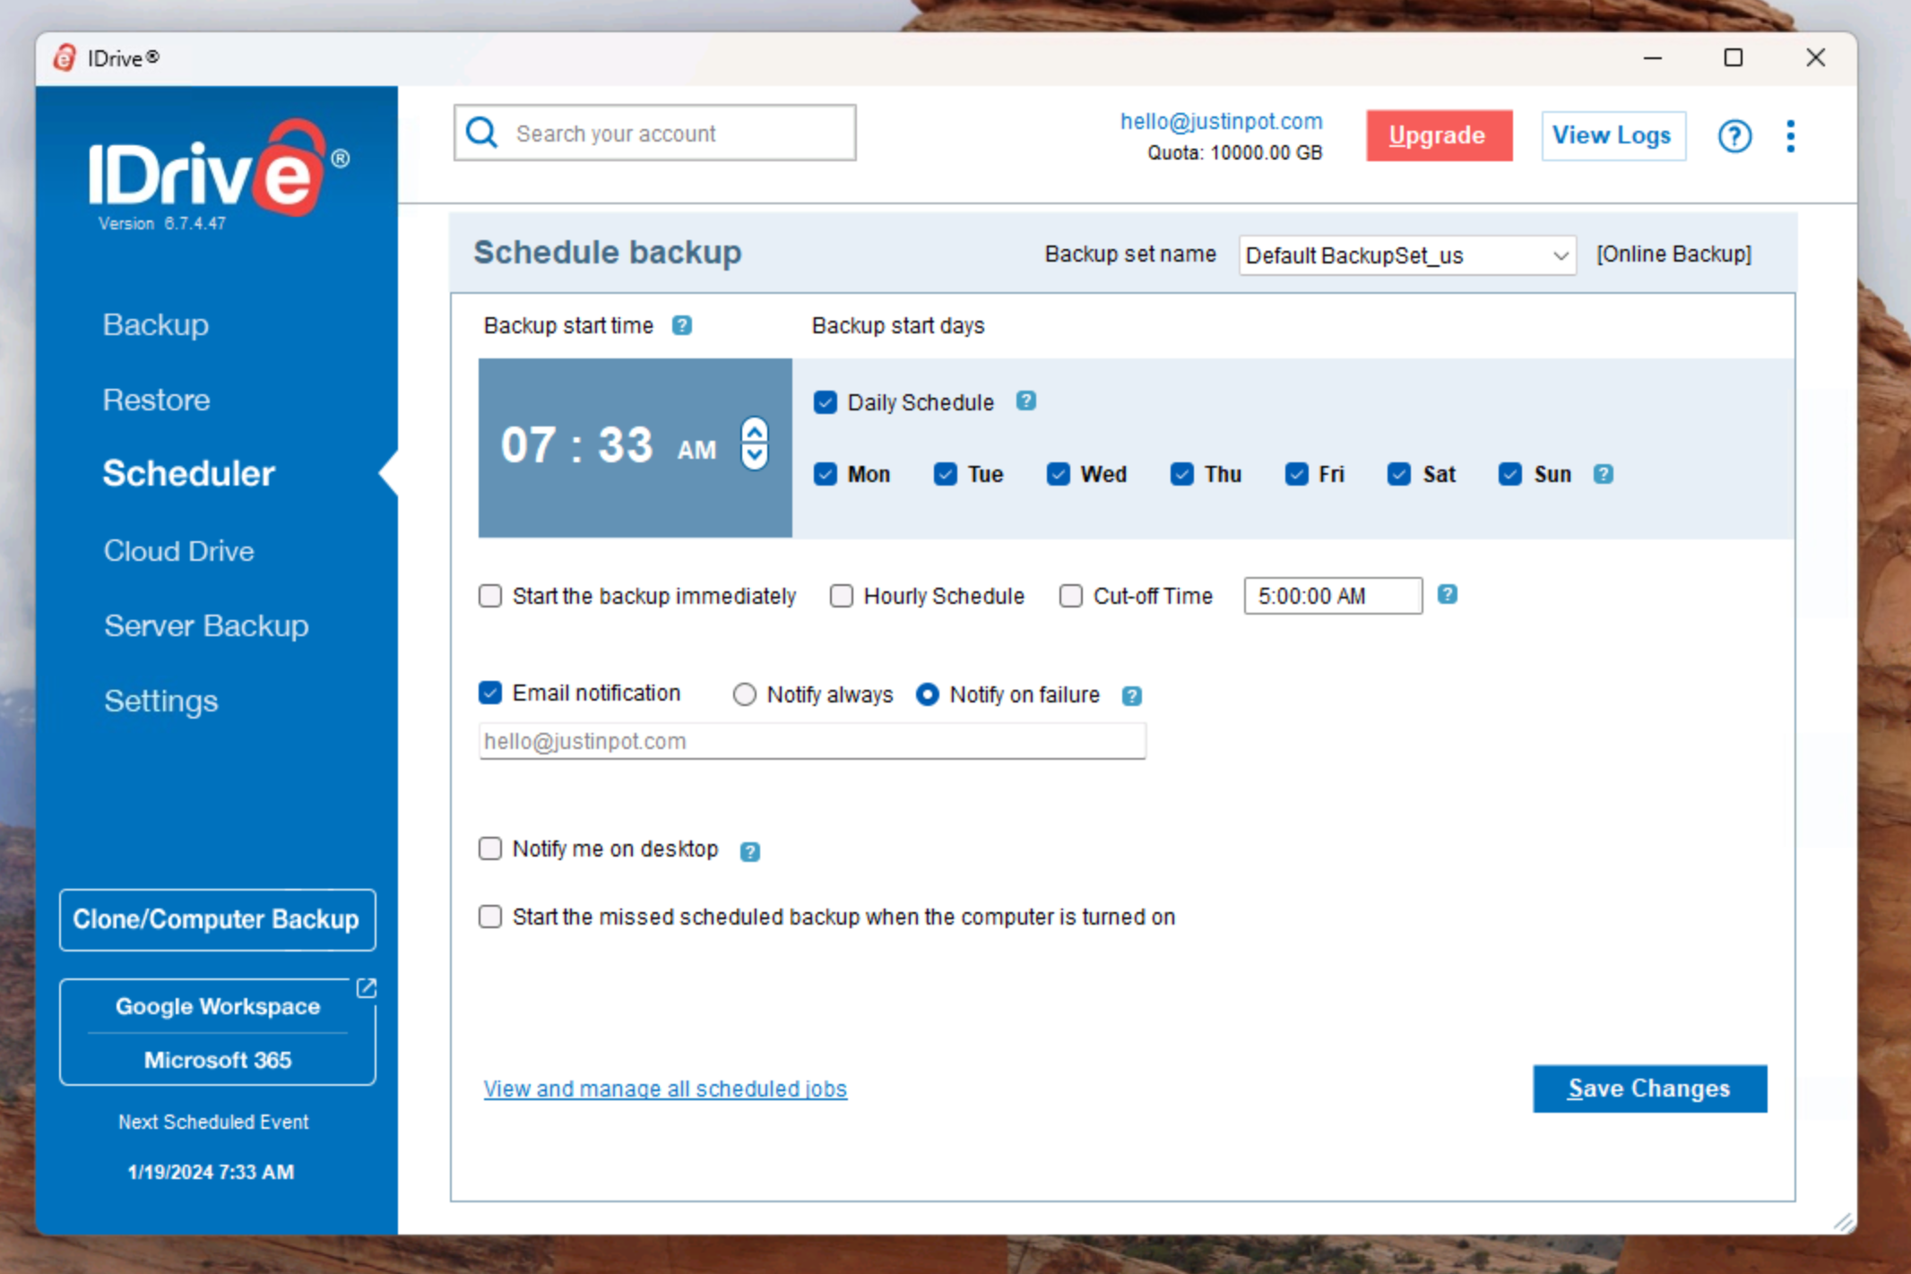The height and width of the screenshot is (1274, 1911).
Task: Open Settings in sidebar
Action: click(x=161, y=701)
